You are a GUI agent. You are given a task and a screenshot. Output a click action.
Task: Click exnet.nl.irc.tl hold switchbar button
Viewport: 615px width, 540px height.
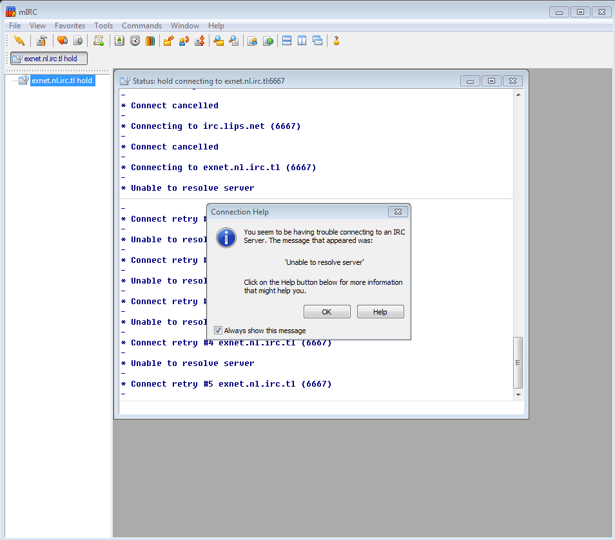(x=49, y=59)
